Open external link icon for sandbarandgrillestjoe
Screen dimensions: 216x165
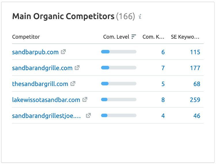(x=88, y=115)
